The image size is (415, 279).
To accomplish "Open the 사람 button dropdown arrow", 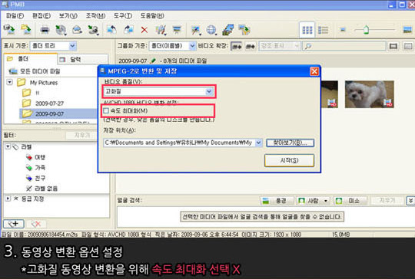I will (x=326, y=201).
